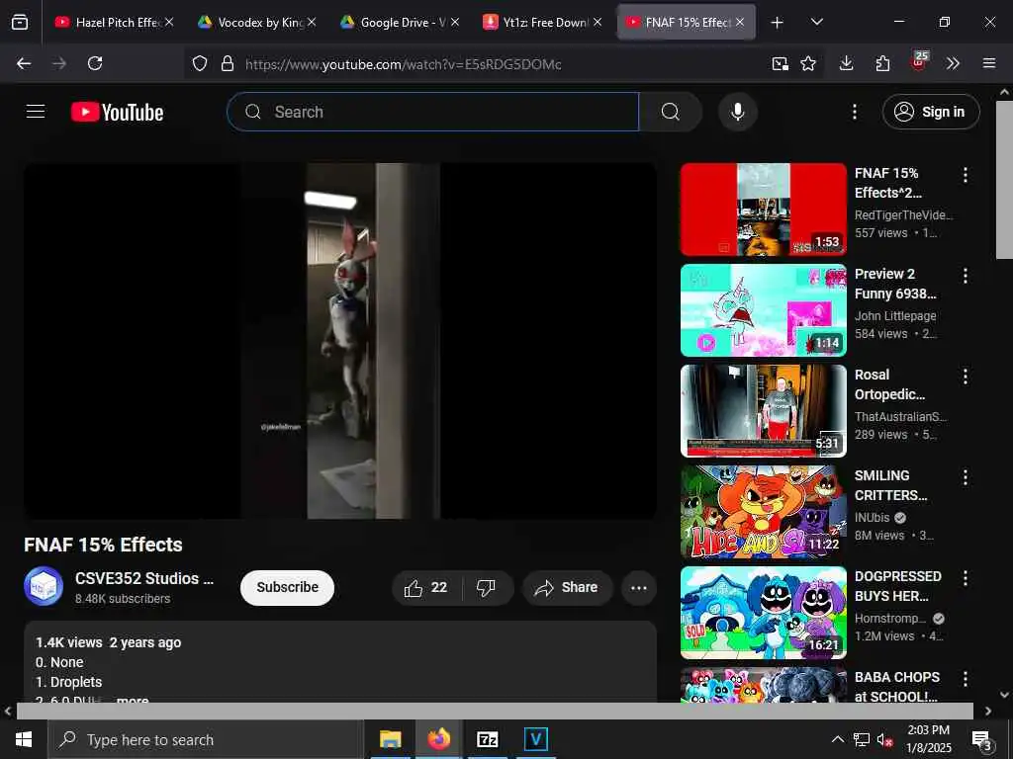Open the Firefox View tab overview icon

click(x=20, y=23)
